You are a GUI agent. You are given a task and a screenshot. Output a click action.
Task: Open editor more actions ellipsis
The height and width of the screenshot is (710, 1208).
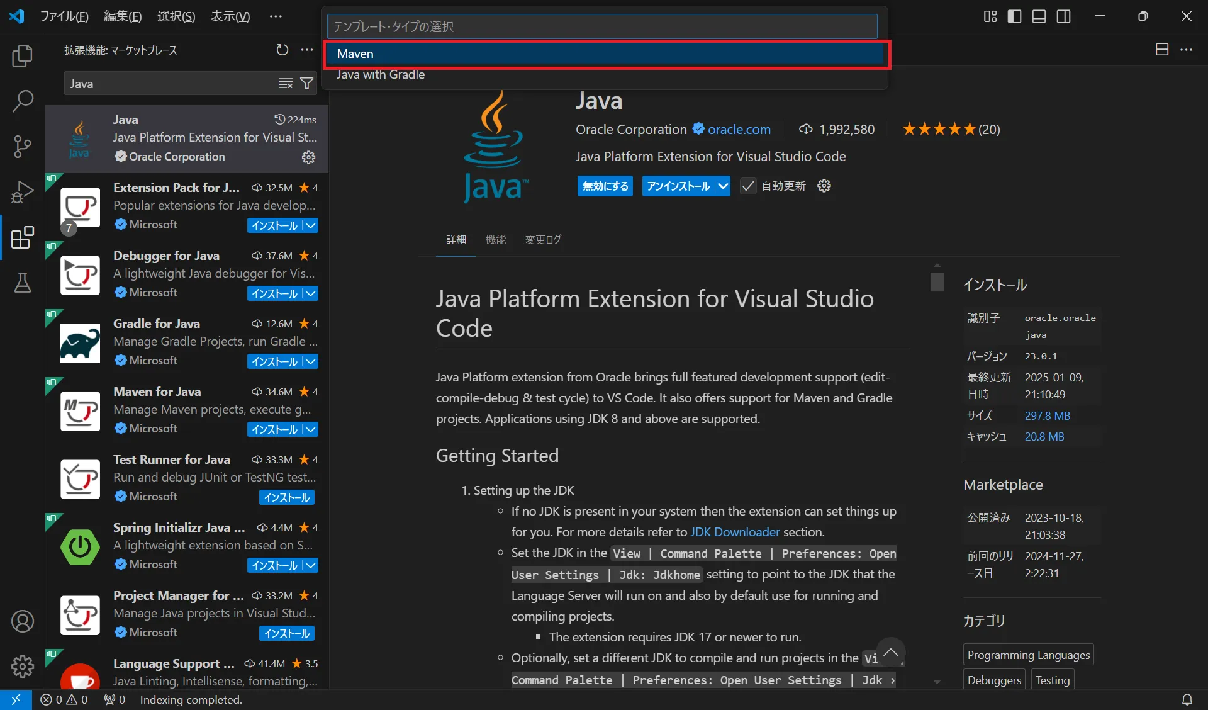1187,50
